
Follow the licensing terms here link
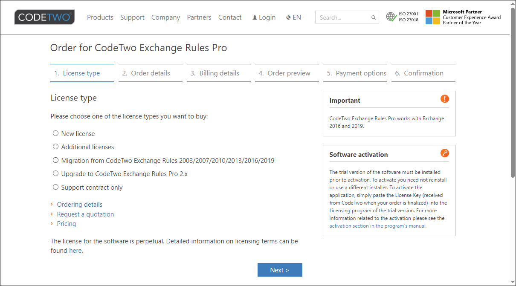tap(75, 250)
